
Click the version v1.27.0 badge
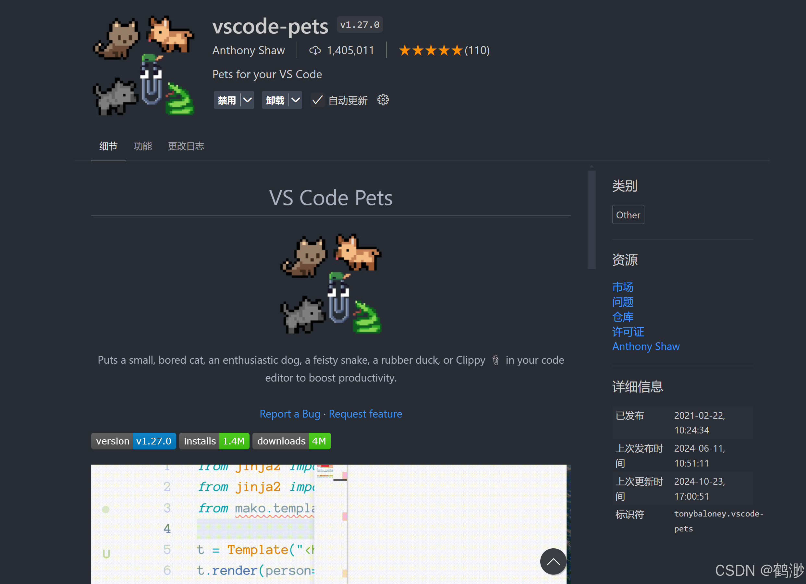[134, 441]
